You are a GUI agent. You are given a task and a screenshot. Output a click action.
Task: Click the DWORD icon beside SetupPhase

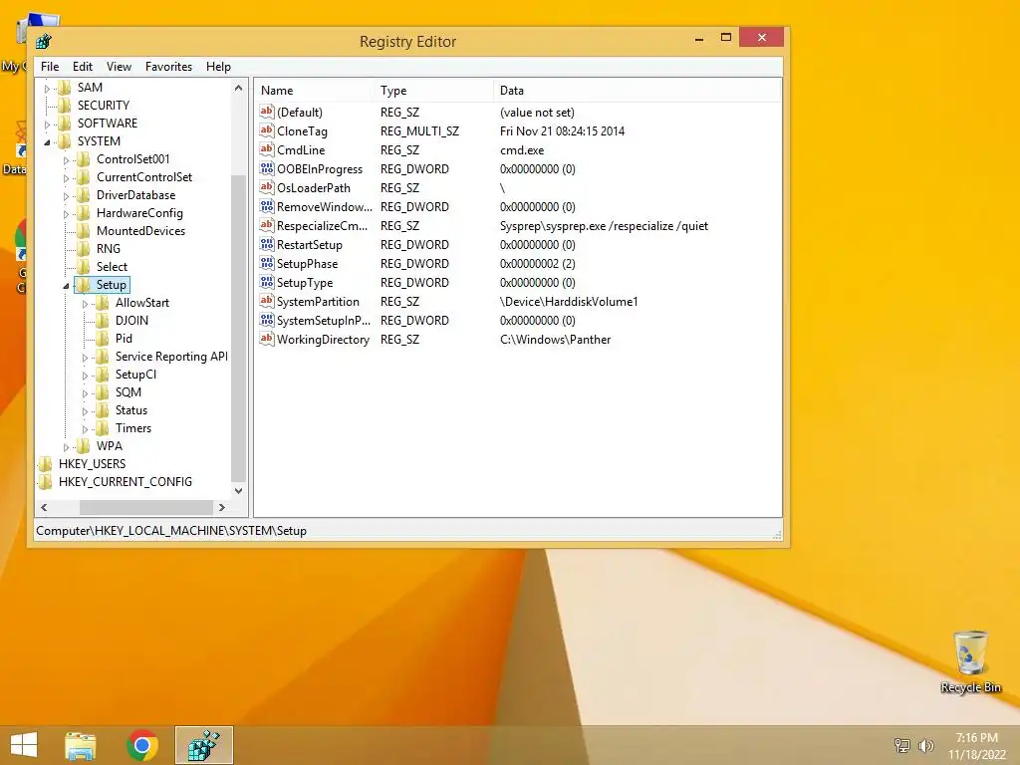coord(267,263)
